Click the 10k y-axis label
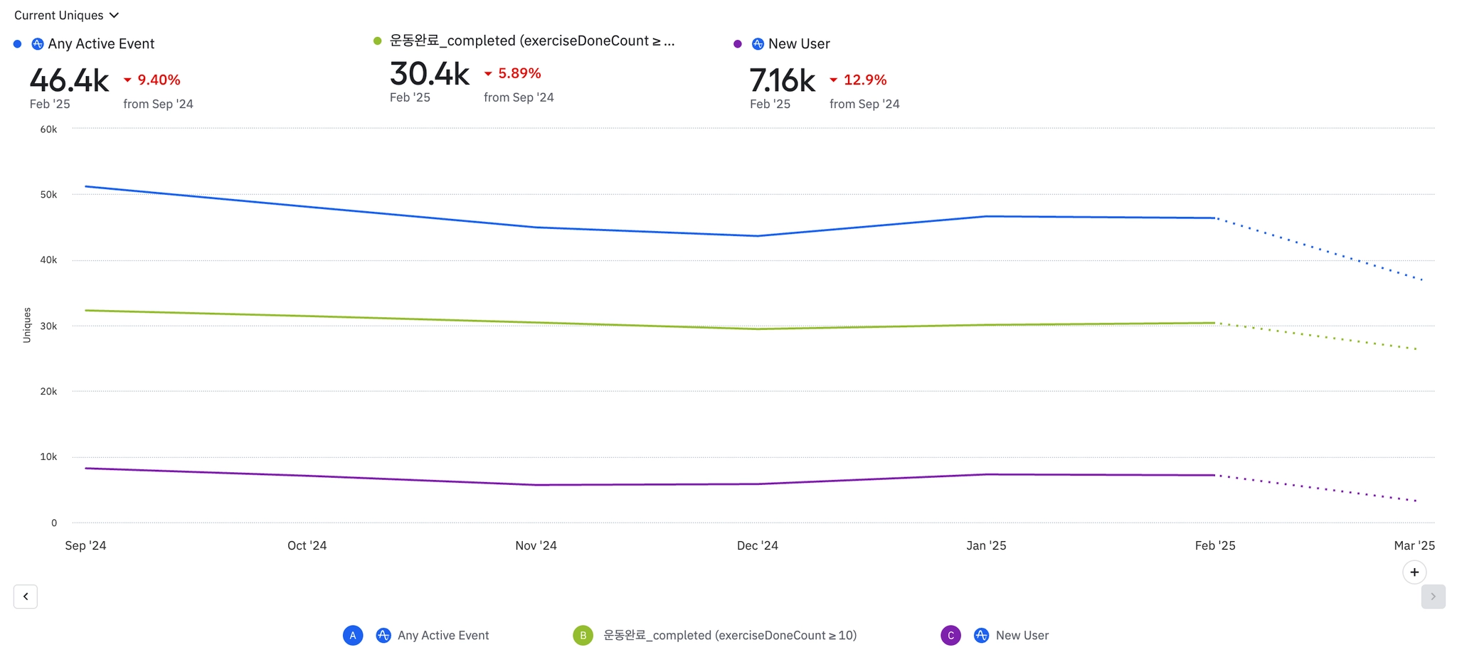The image size is (1457, 662). (48, 457)
